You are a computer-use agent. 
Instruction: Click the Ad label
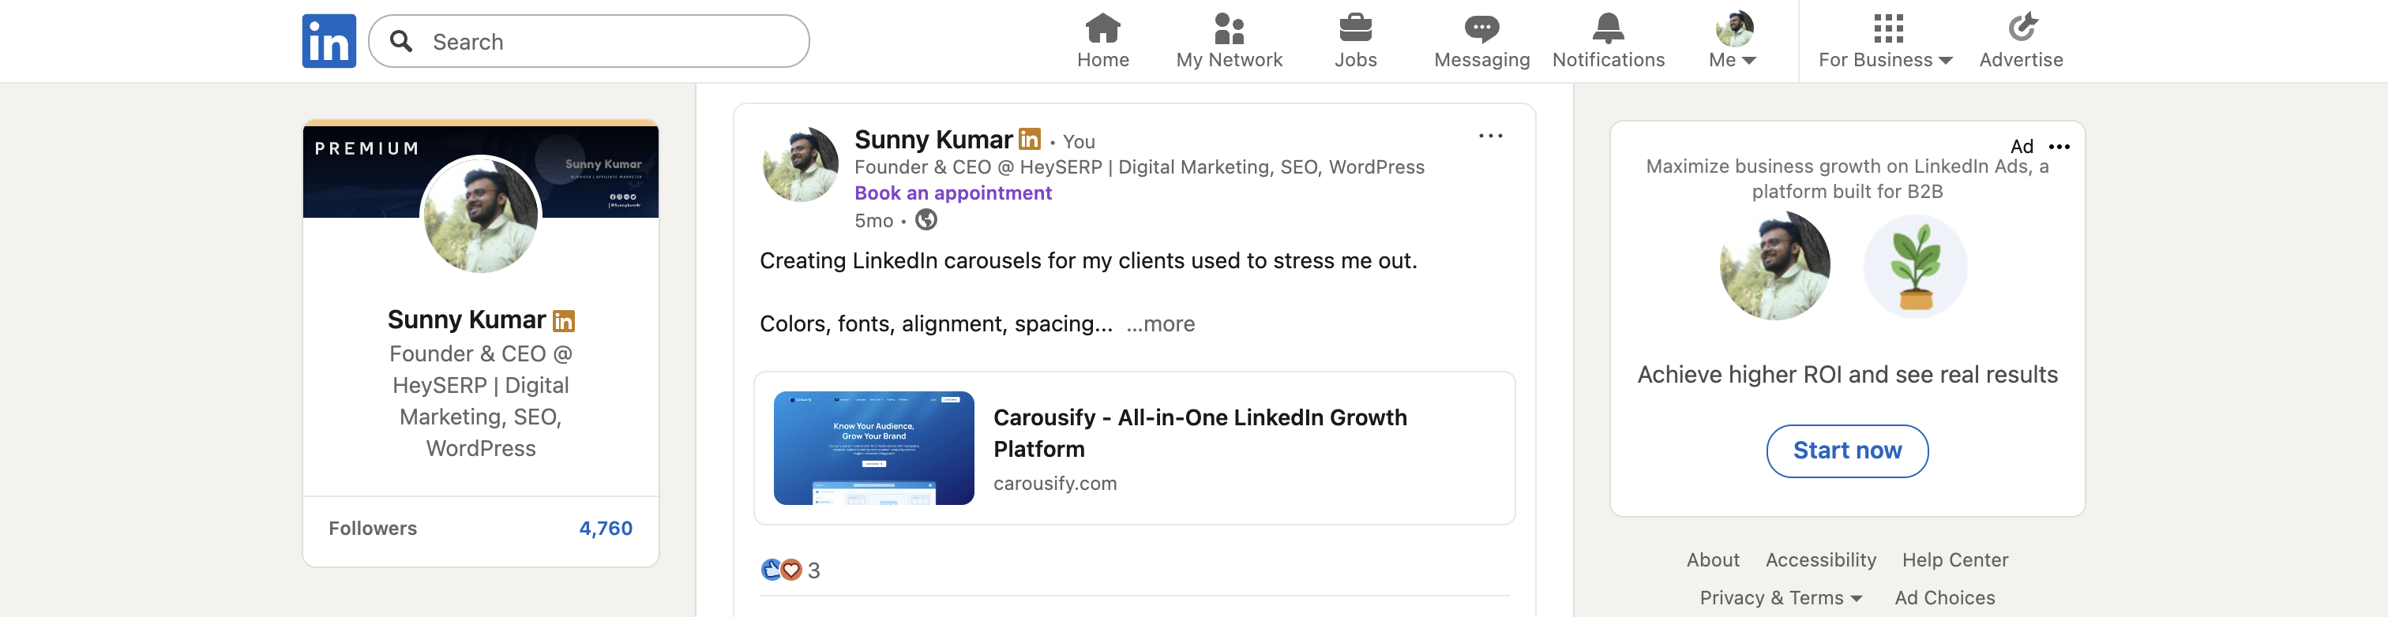pos(2022,147)
